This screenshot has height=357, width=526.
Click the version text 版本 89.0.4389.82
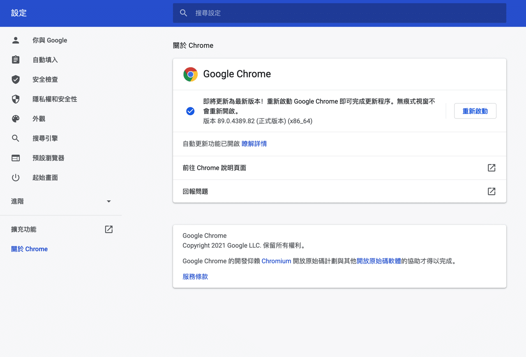tap(258, 121)
